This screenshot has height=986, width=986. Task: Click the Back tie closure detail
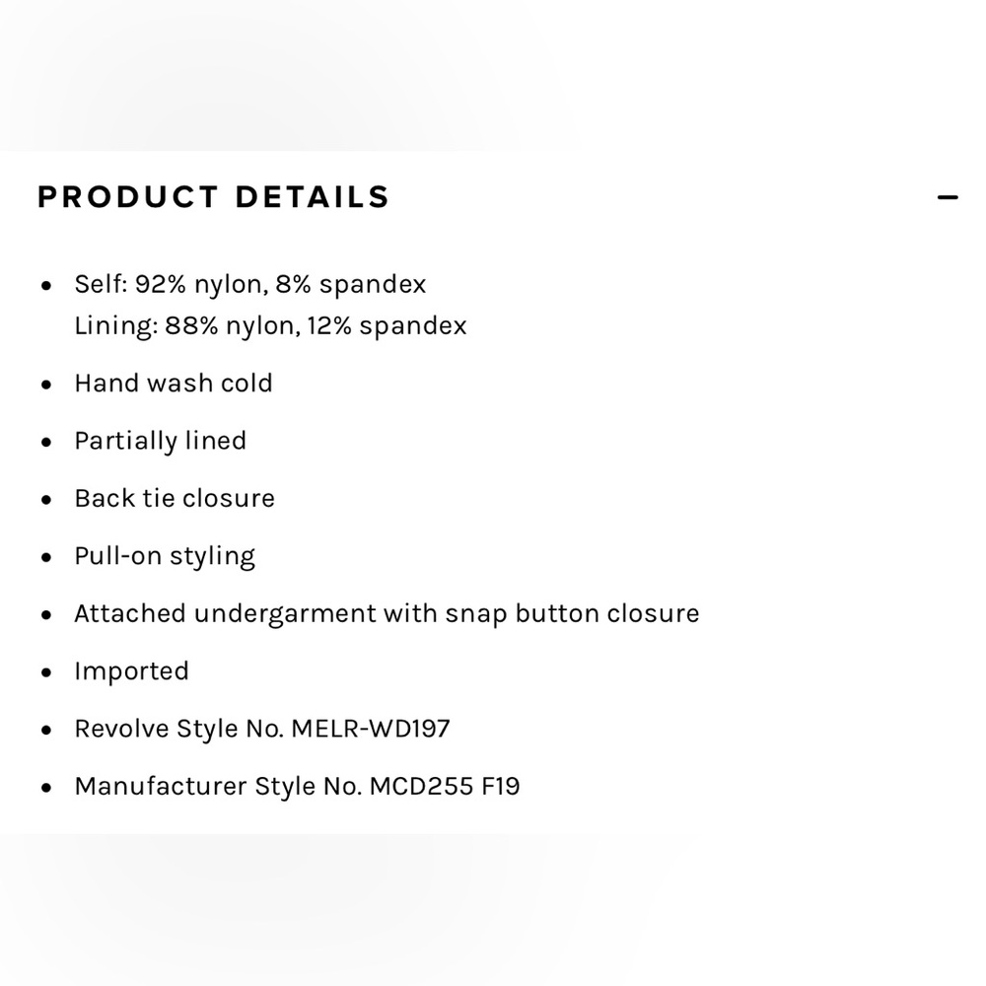175,498
